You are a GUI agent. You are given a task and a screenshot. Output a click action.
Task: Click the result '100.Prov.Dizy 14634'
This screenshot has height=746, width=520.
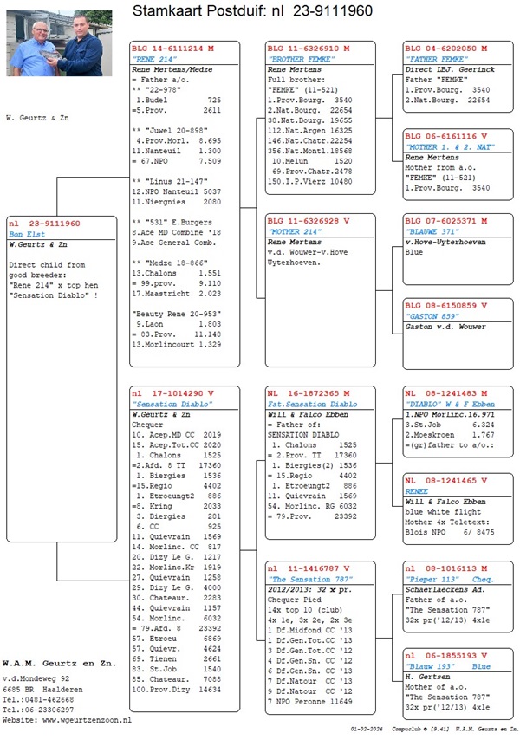coord(177,689)
